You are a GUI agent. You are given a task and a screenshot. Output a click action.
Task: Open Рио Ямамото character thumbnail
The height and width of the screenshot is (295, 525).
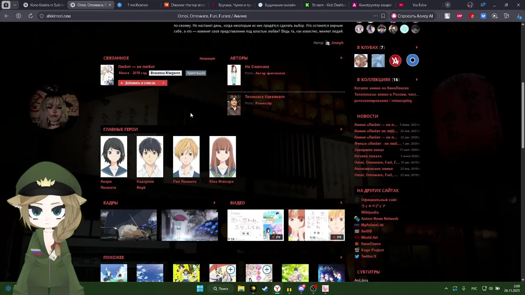(186, 157)
